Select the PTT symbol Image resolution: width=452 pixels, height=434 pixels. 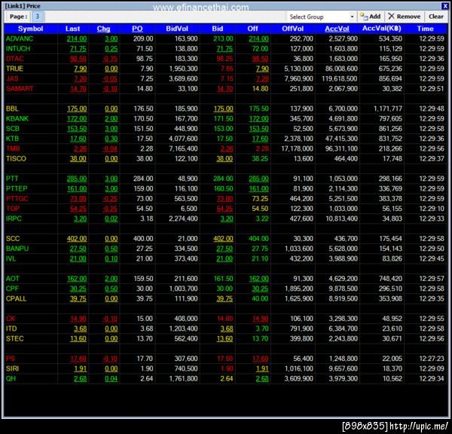click(12, 179)
